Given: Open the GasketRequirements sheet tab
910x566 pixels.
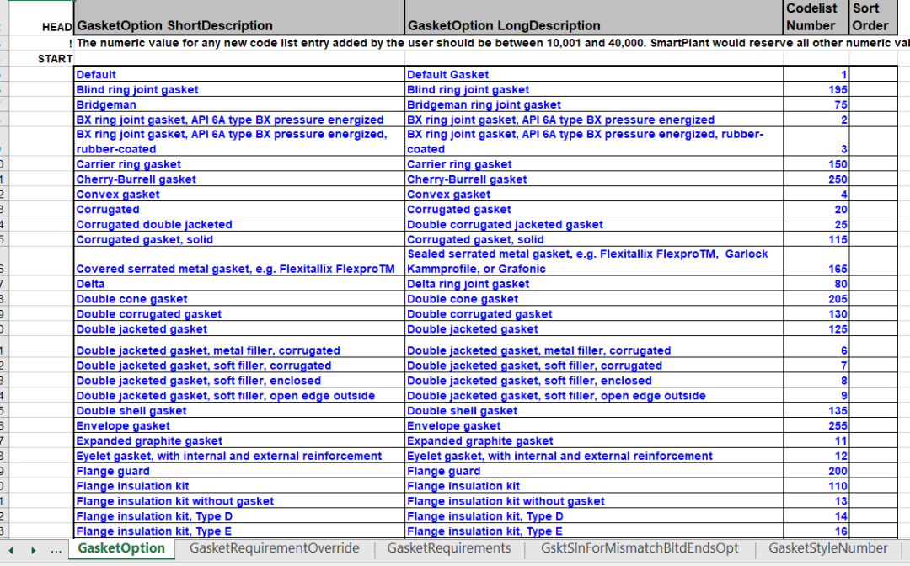Looking at the screenshot, I should point(448,548).
